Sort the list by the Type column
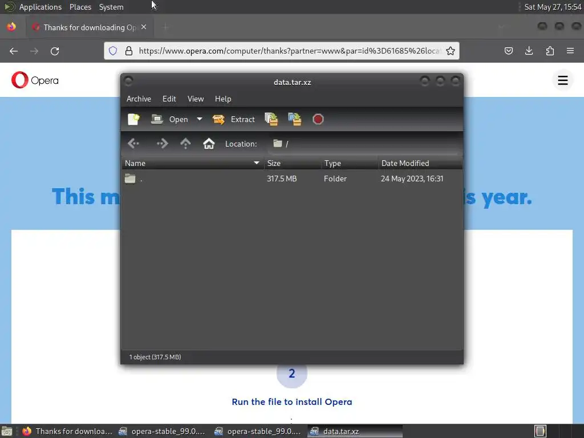584x438 pixels. [x=350, y=163]
